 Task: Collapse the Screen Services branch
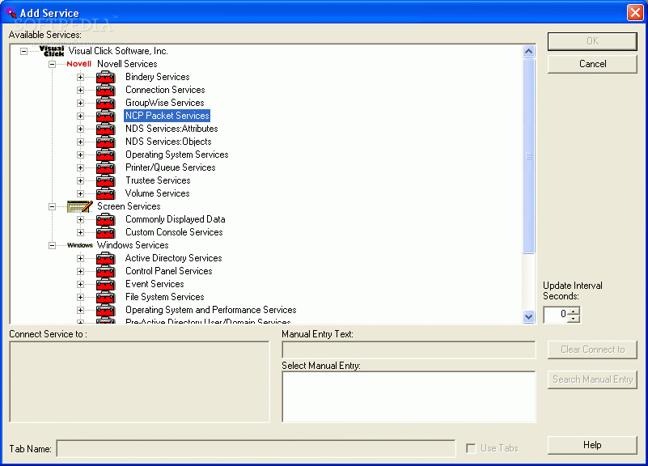pyautogui.click(x=52, y=206)
